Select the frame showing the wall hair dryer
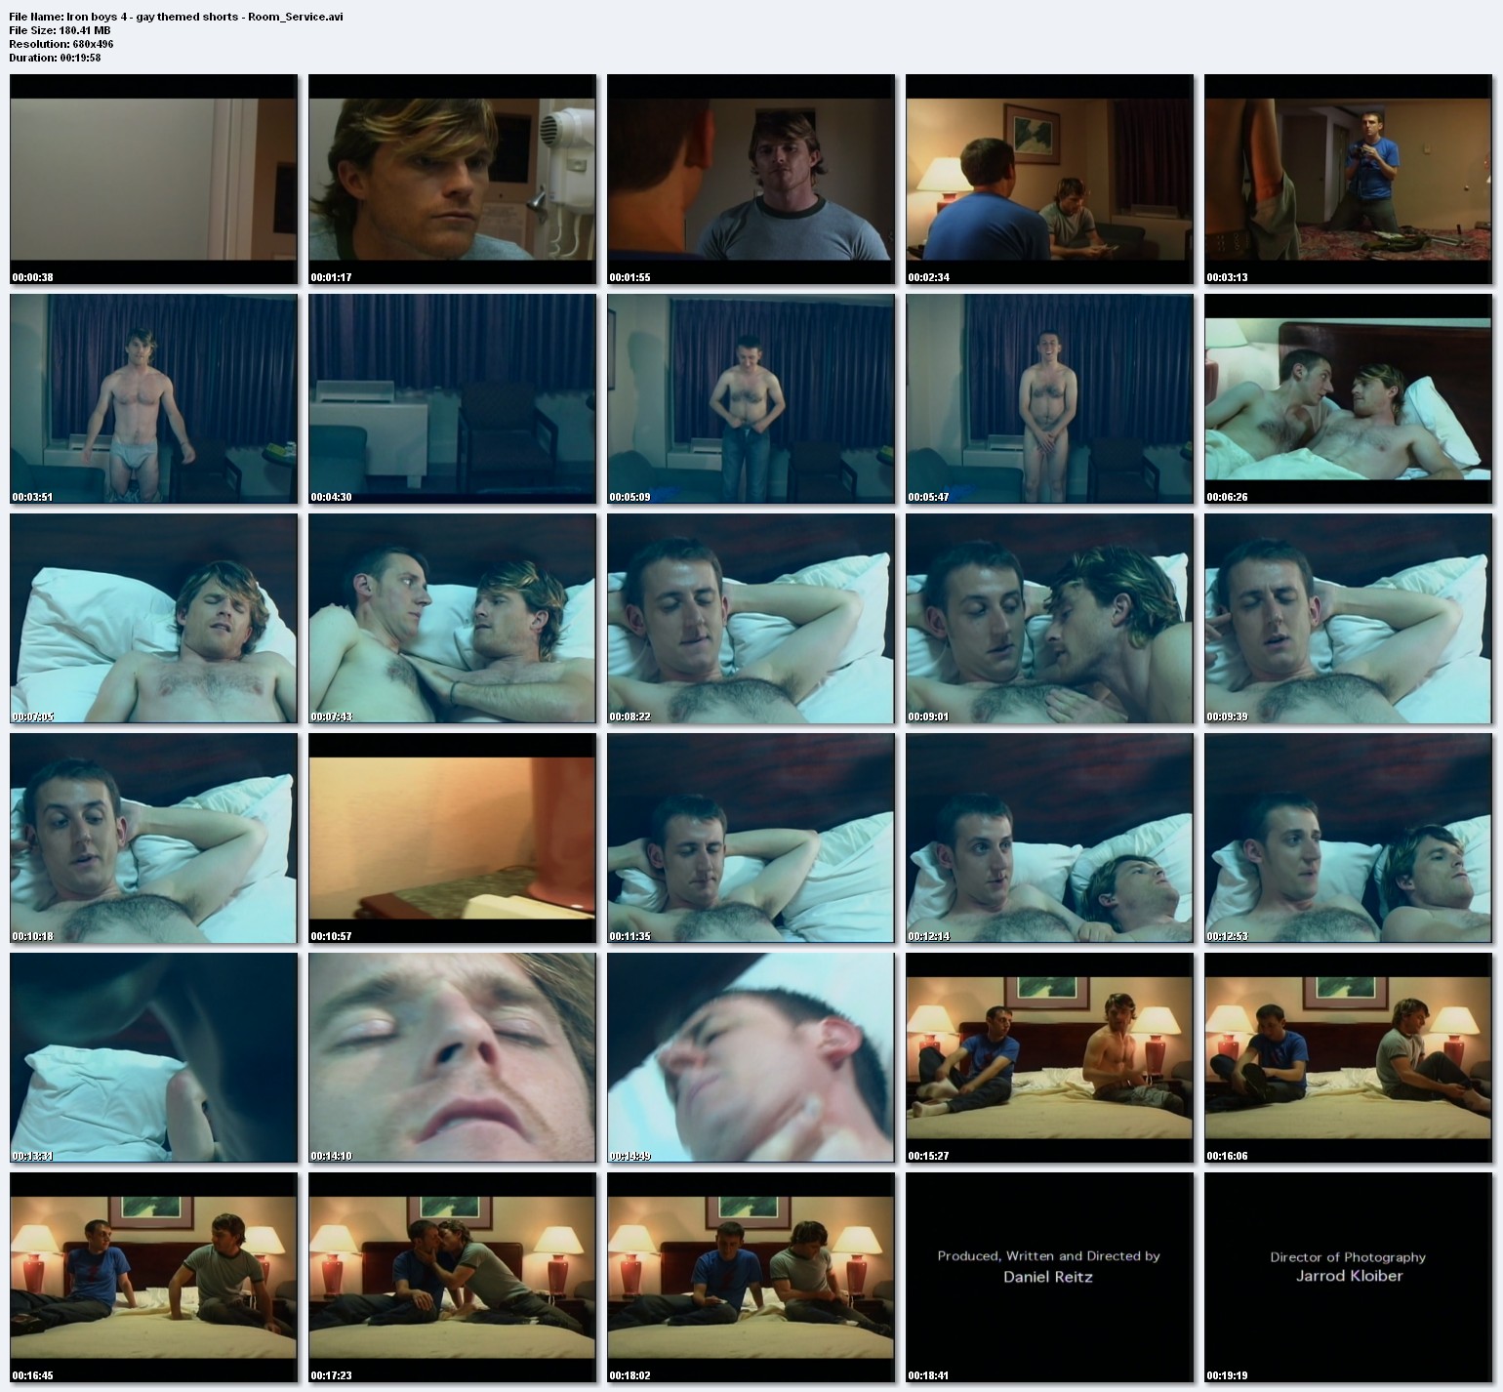 click(x=452, y=179)
